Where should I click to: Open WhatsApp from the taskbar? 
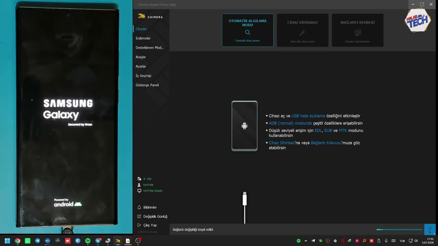[27, 241]
